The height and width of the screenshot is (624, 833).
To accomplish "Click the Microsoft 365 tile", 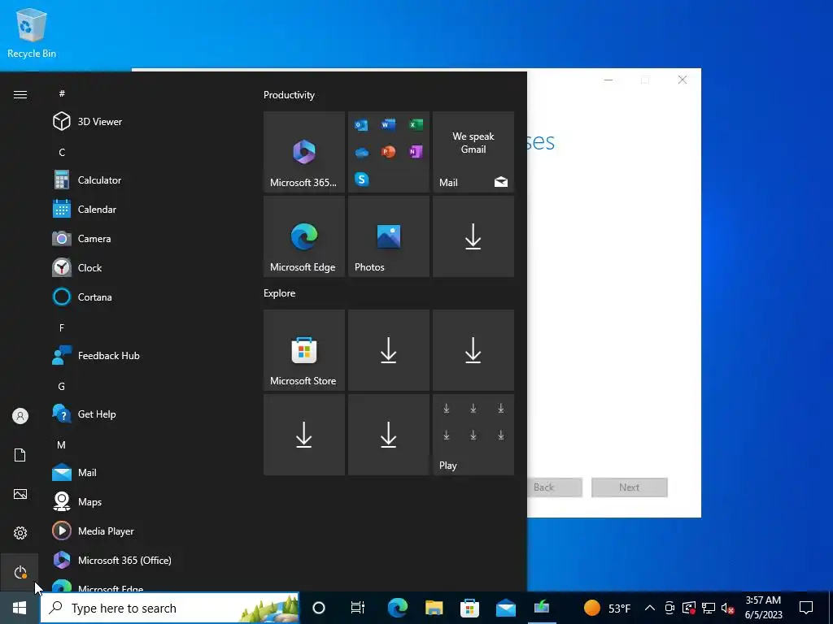I will pyautogui.click(x=304, y=152).
